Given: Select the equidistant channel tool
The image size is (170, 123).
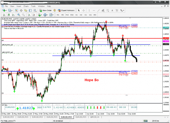Looking at the screenshot, I should pyautogui.click(x=103, y=10).
